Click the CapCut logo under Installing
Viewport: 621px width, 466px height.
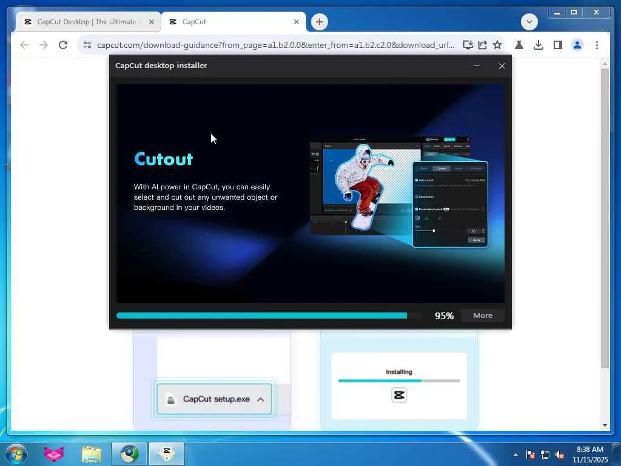click(x=399, y=395)
